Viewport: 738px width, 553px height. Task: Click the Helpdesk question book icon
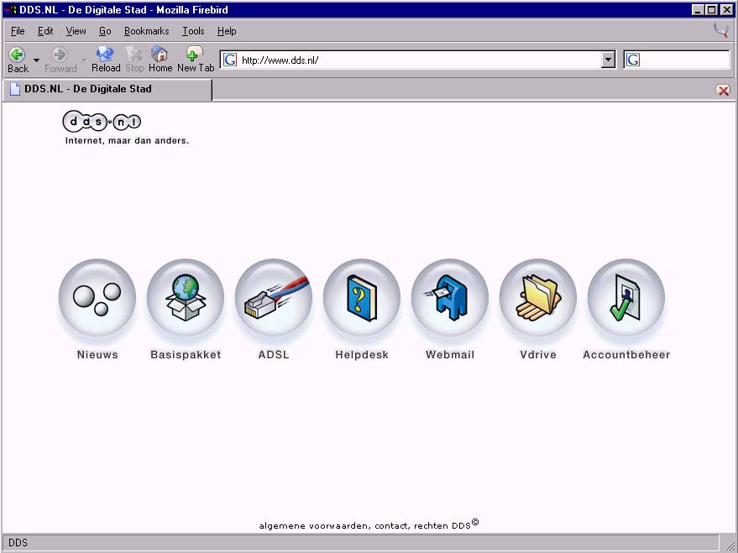pyautogui.click(x=362, y=298)
